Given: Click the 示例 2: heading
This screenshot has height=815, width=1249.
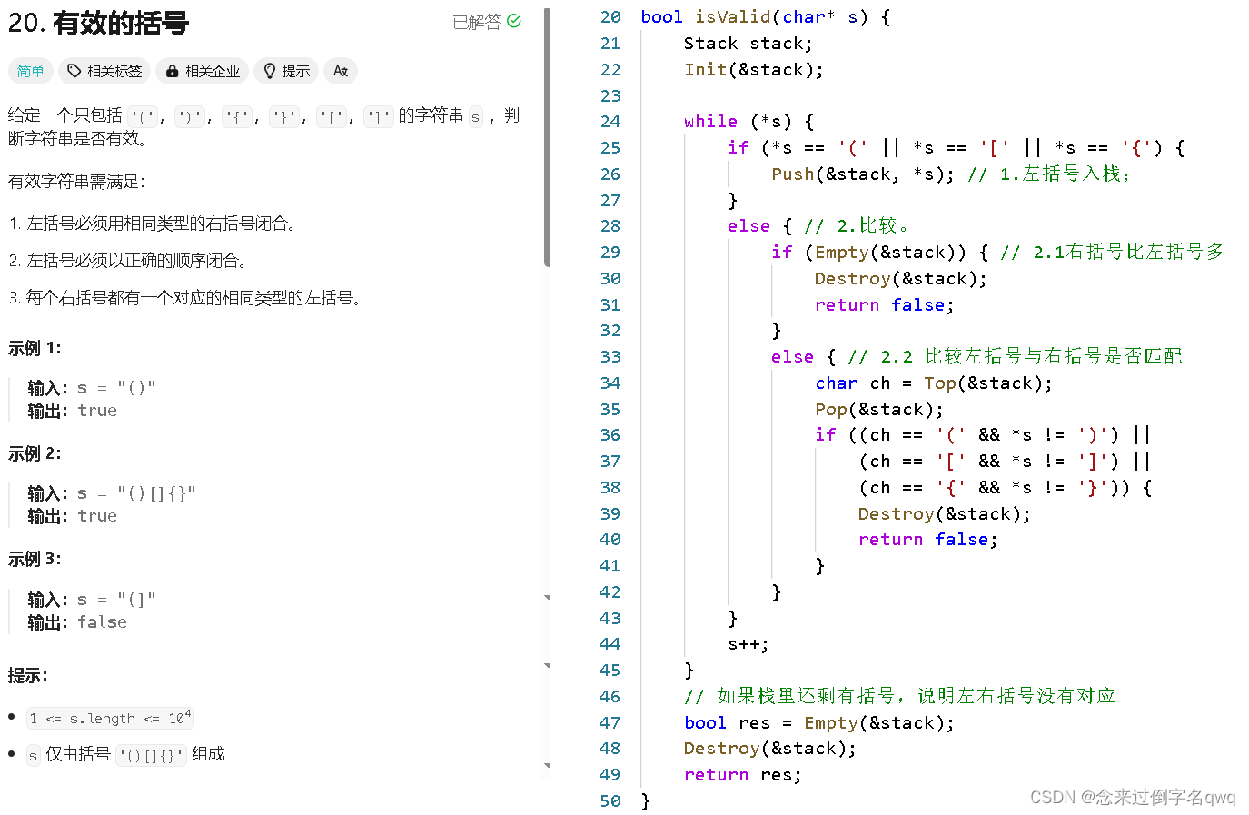Looking at the screenshot, I should pyautogui.click(x=35, y=453).
